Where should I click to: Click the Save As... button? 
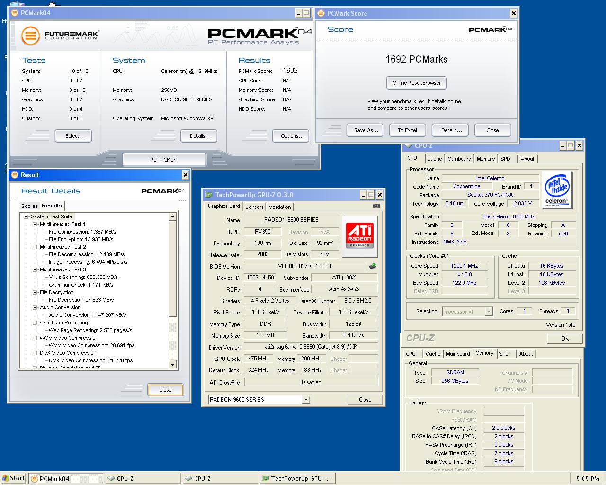(366, 130)
